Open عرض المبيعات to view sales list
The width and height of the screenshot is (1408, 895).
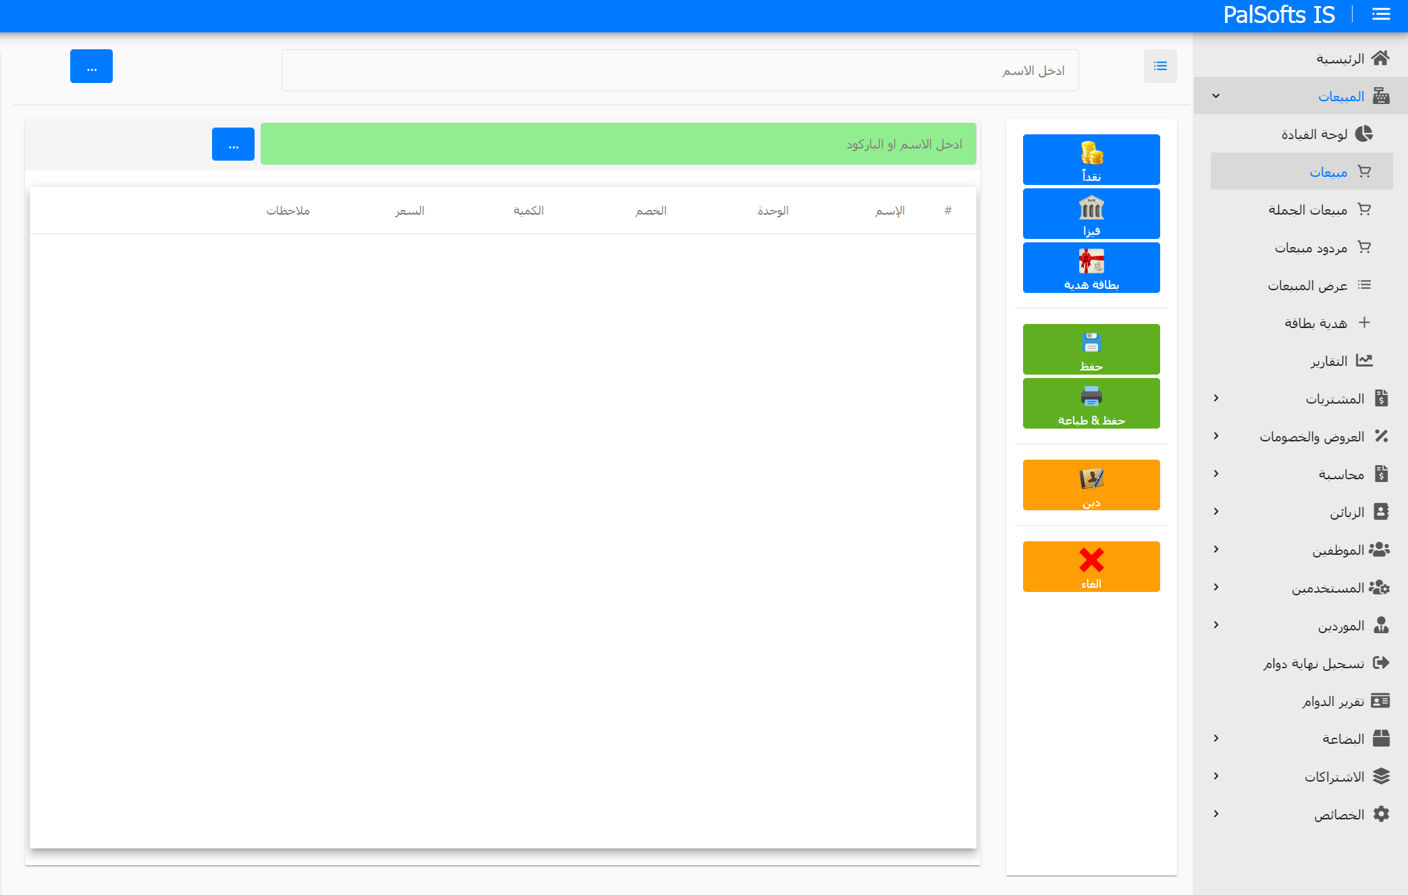[1309, 285]
